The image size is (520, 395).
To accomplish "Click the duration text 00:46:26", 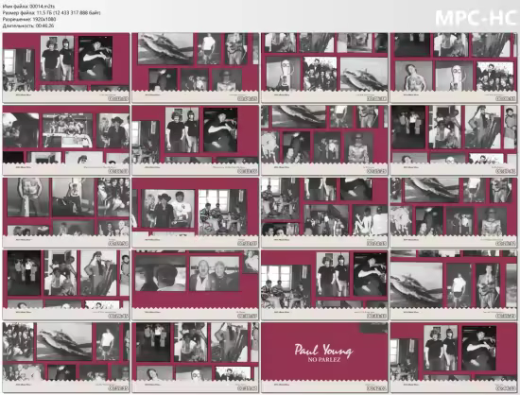I will tap(44, 26).
